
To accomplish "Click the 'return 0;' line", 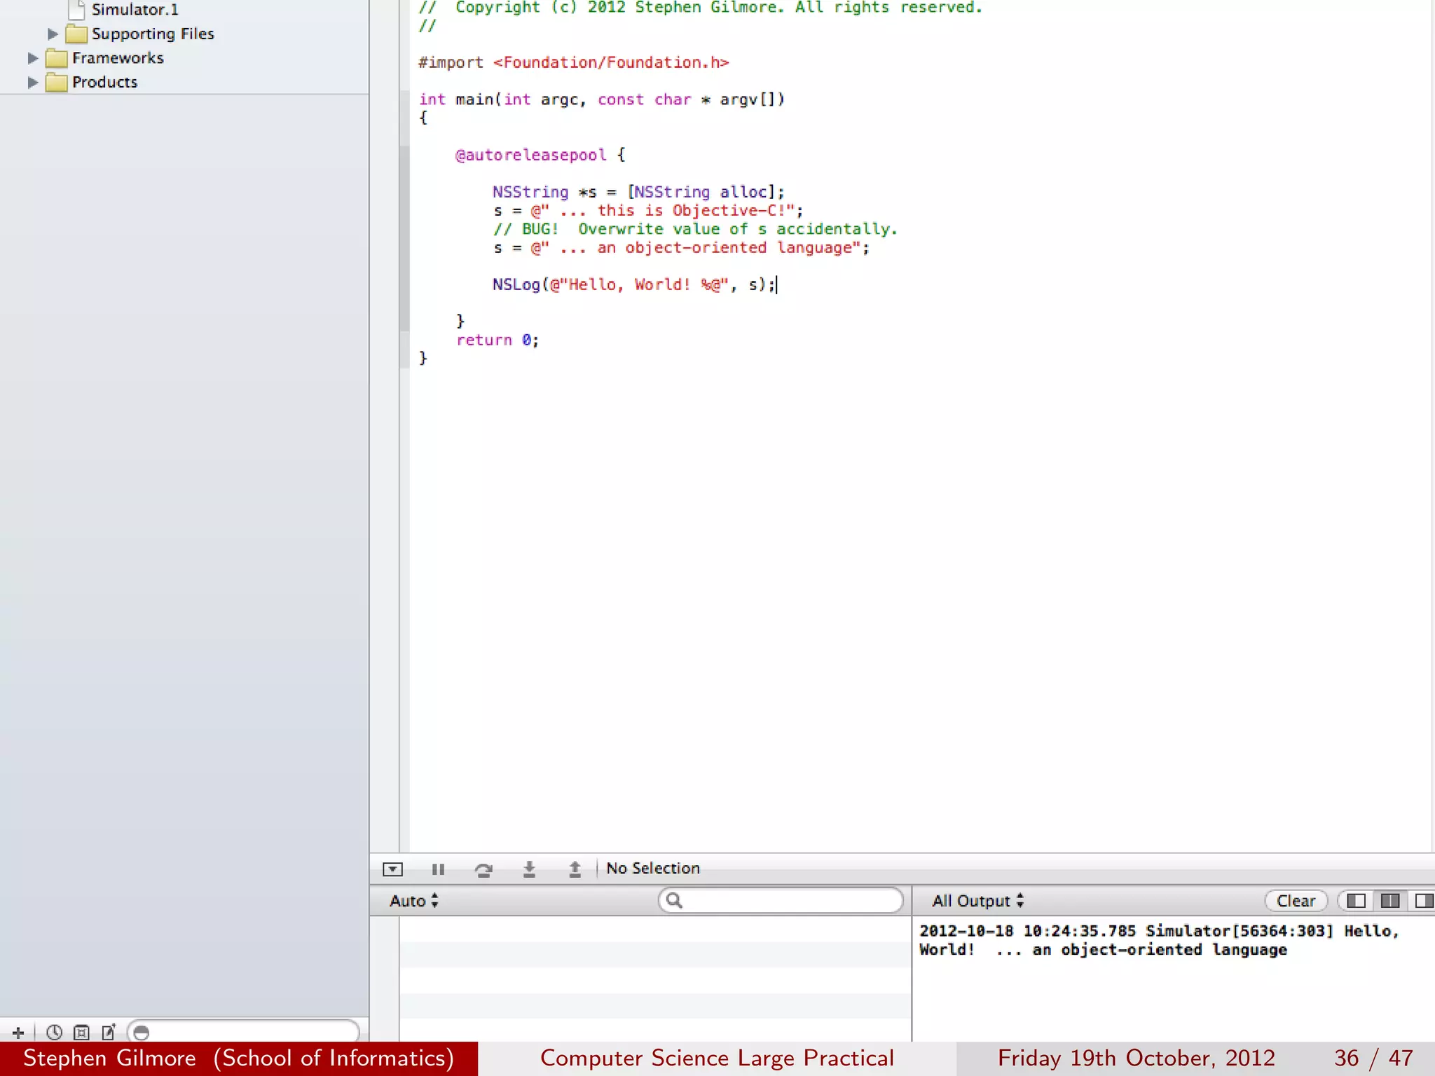I will point(497,340).
